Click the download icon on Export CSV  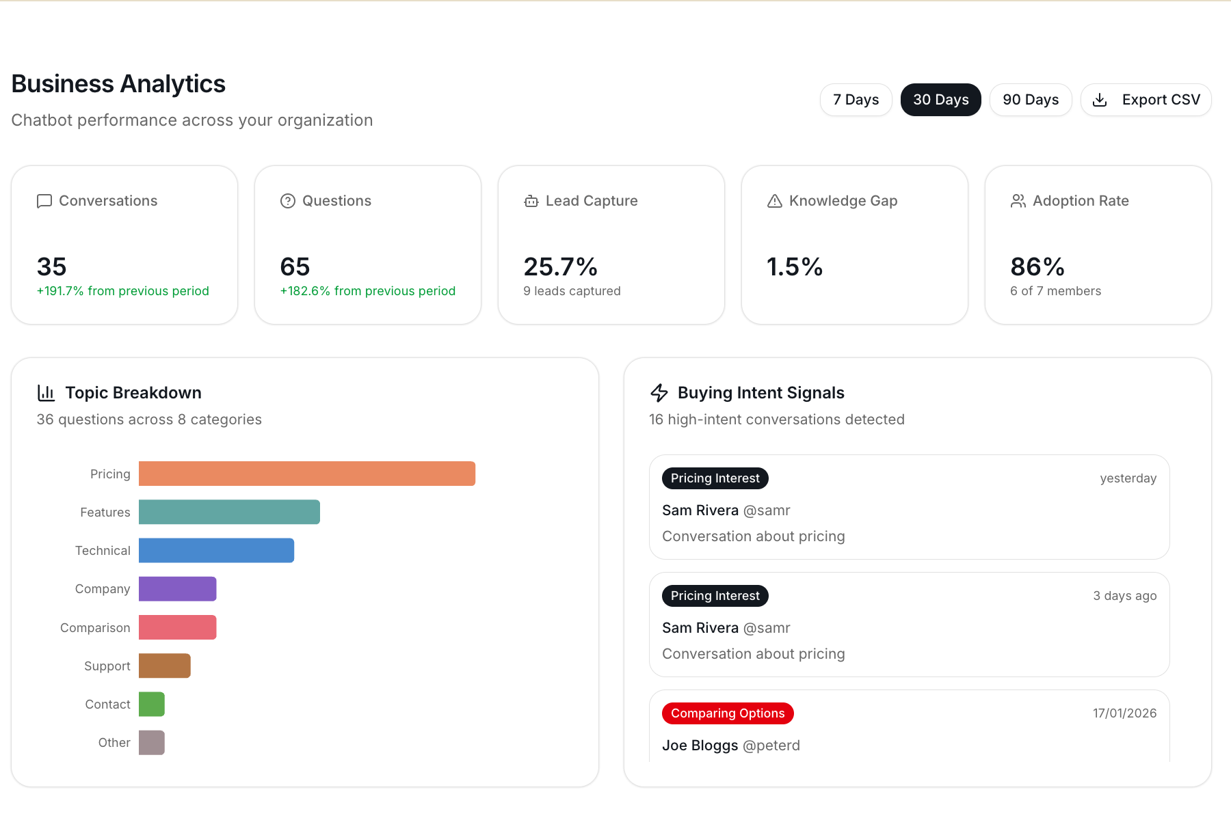1100,99
